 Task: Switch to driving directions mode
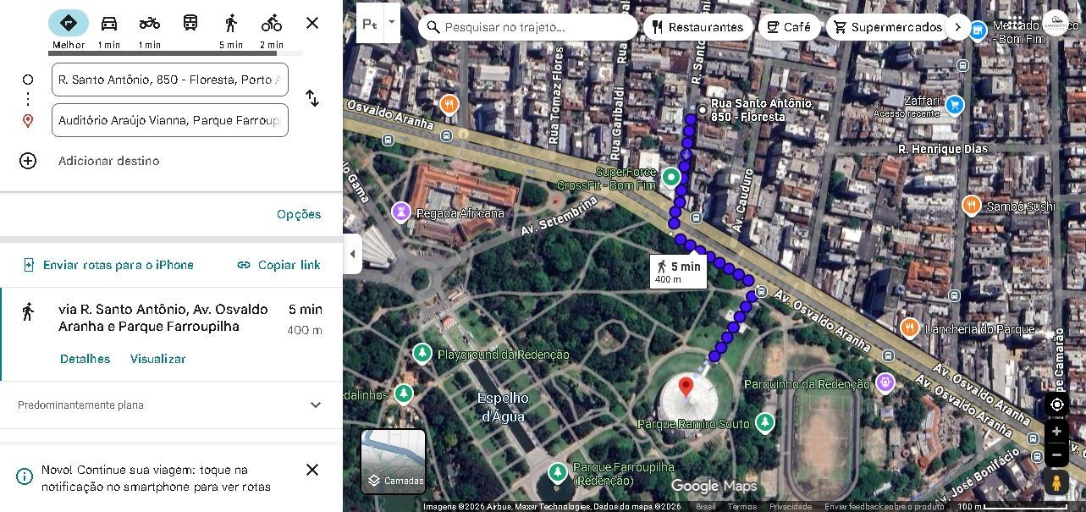(108, 23)
